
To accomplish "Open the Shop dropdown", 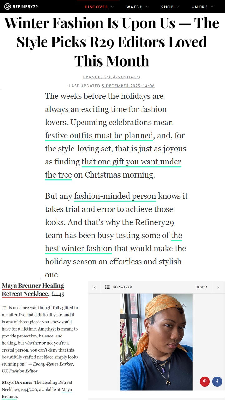I will tap(170, 7).
